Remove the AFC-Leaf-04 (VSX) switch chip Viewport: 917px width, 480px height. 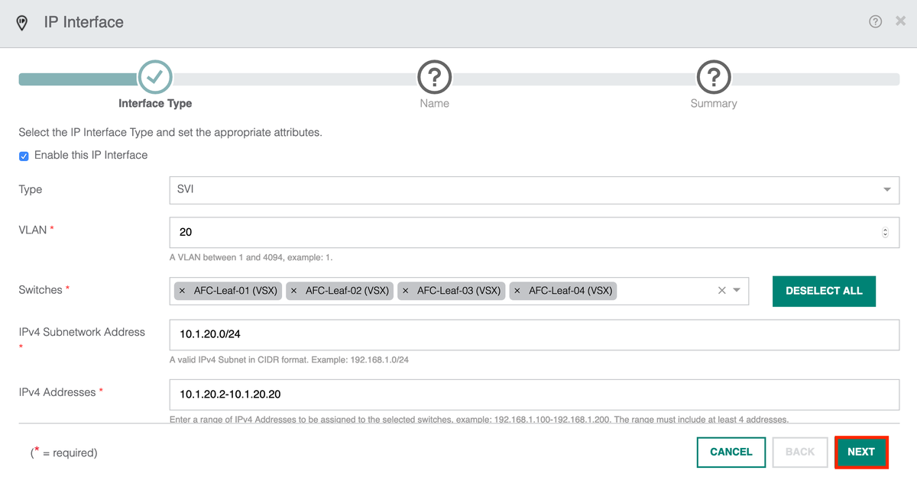517,291
